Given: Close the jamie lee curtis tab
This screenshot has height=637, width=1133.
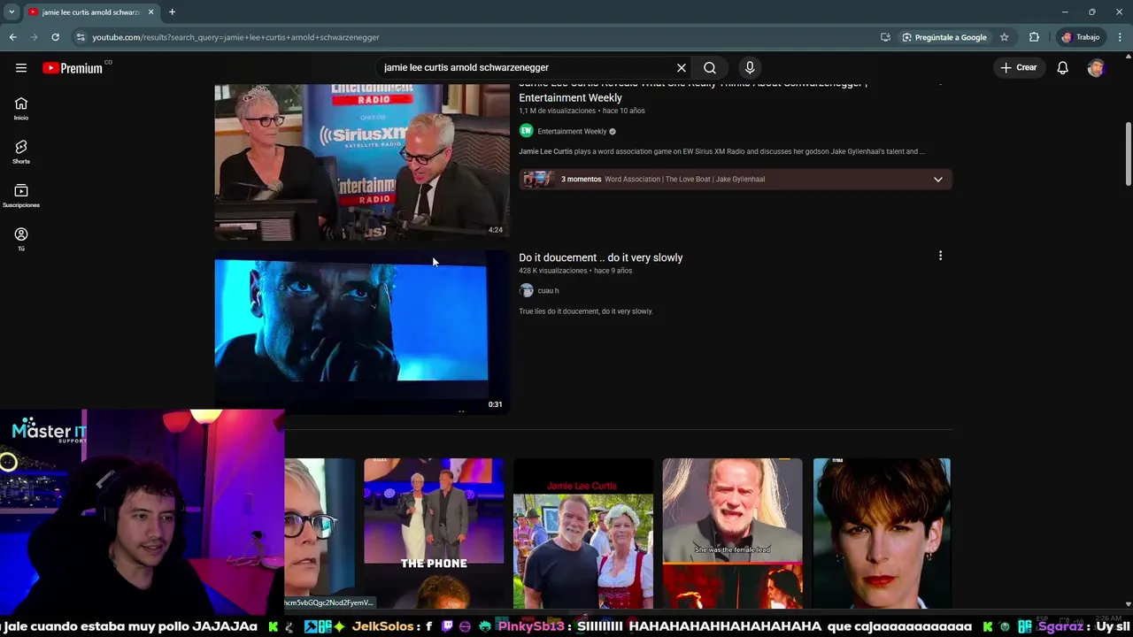Looking at the screenshot, I should point(150,12).
